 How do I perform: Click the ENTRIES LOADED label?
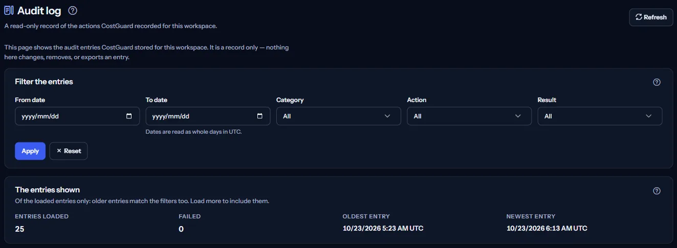(x=42, y=216)
